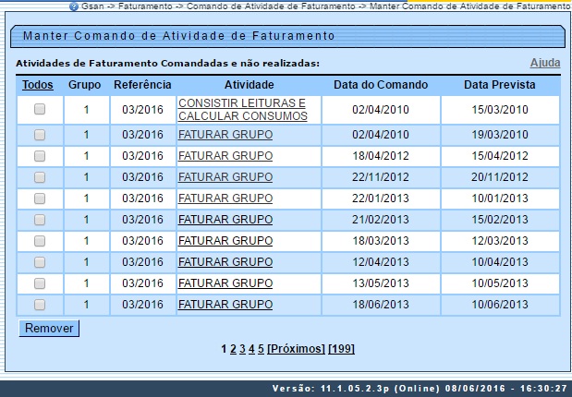Click the Data Prevista cell 10/04/2013
572x397 pixels.
[x=500, y=262]
